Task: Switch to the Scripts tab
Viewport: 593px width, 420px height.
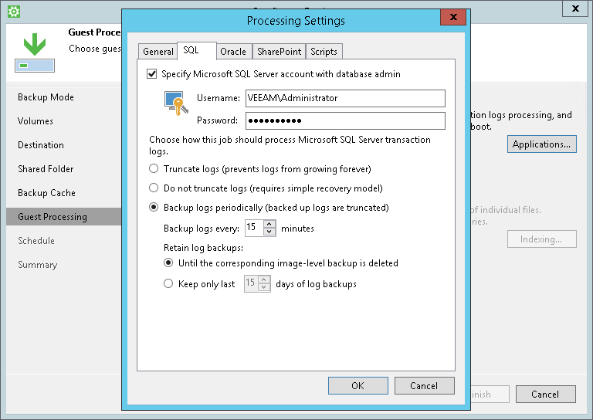Action: (324, 52)
